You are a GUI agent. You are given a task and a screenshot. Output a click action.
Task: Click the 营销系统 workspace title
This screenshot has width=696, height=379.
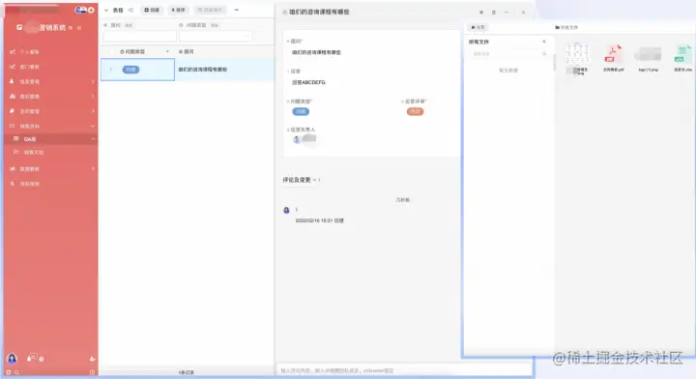(x=52, y=27)
